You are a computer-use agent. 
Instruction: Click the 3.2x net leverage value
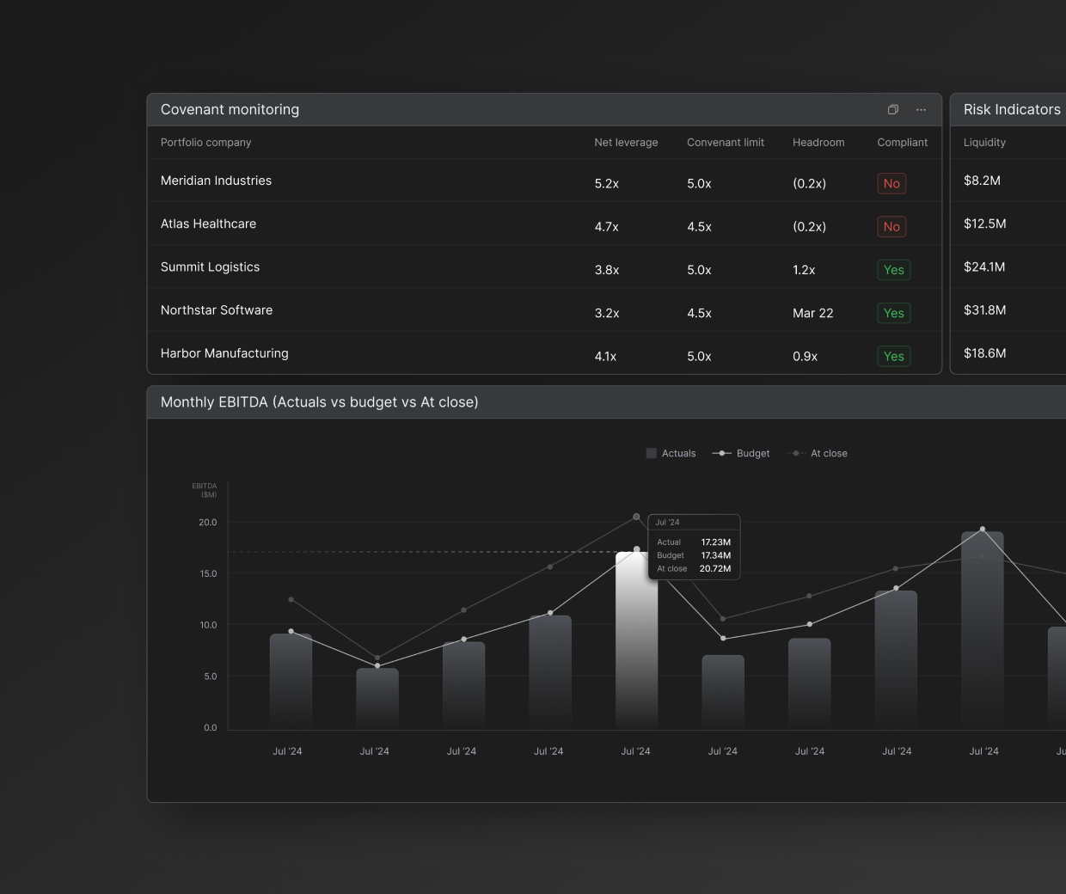[x=606, y=313]
